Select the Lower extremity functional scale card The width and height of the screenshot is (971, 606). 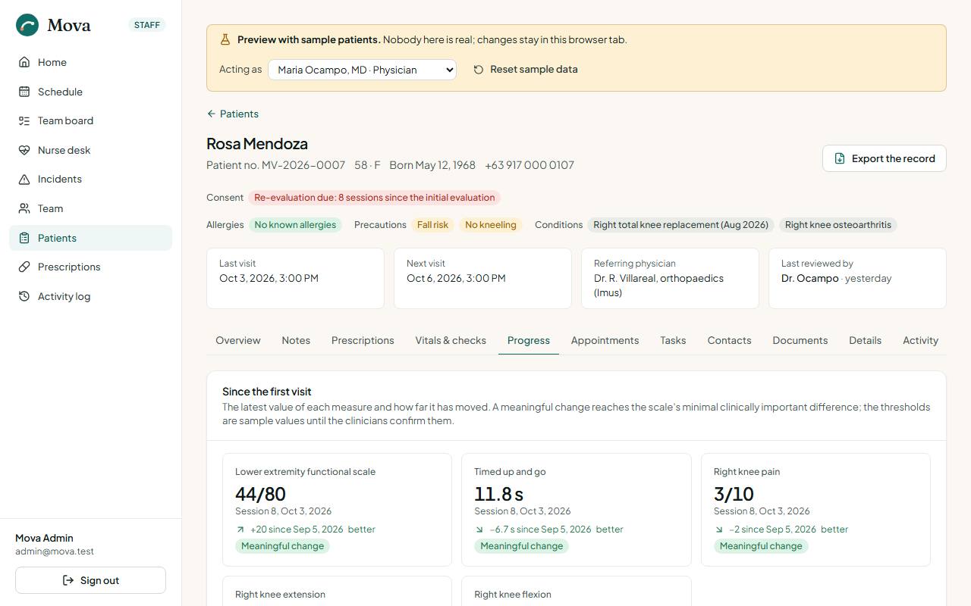(337, 510)
